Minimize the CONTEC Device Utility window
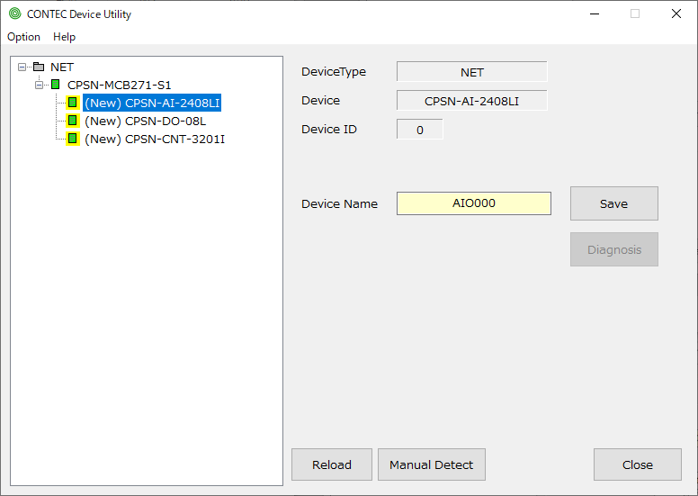Screen dimensions: 698x496 point(595,14)
